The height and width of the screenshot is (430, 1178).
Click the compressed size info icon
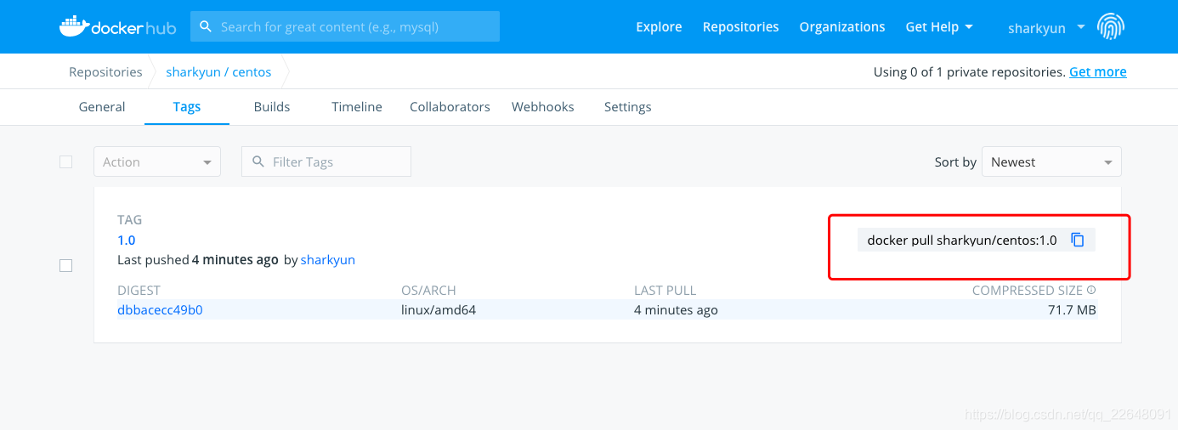point(1091,291)
